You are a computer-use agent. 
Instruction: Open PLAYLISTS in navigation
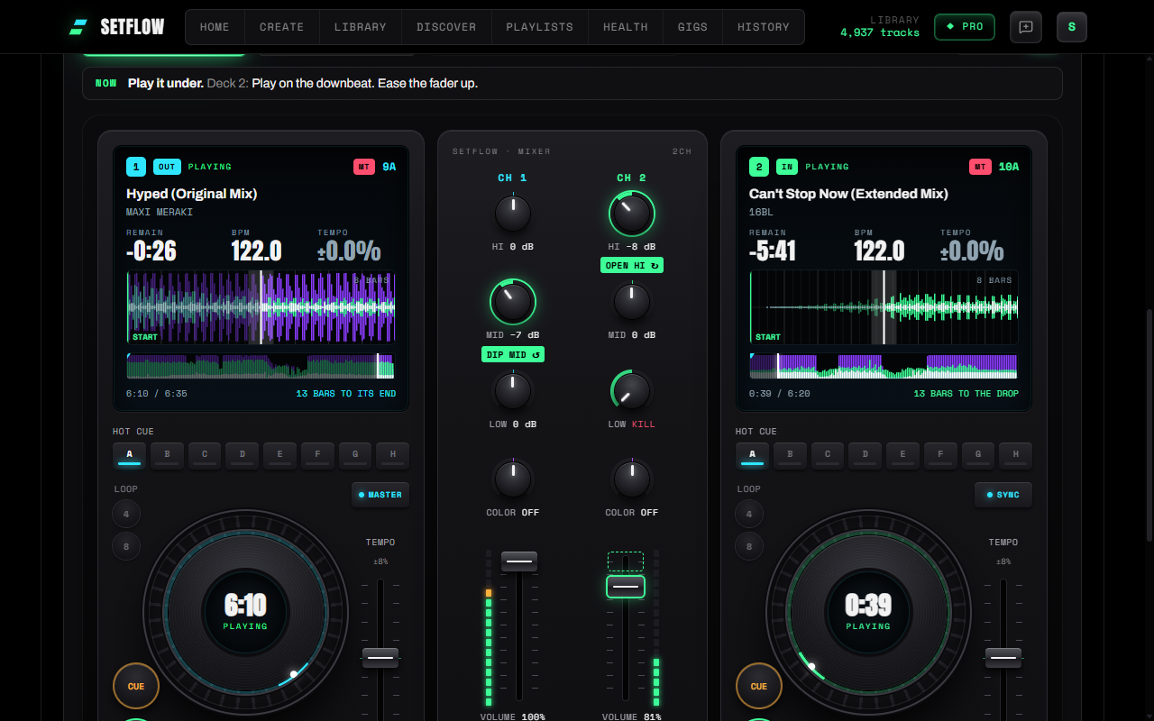539,27
